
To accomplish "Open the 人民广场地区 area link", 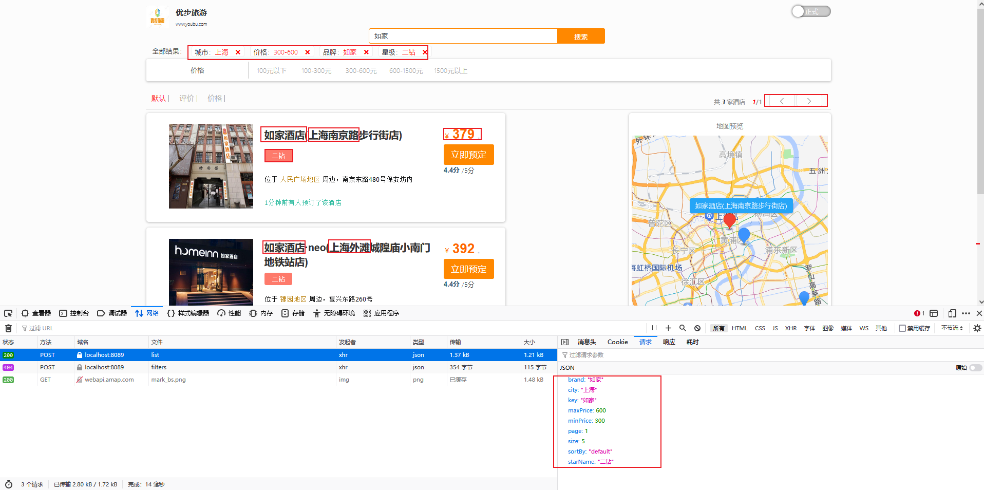I will click(300, 180).
